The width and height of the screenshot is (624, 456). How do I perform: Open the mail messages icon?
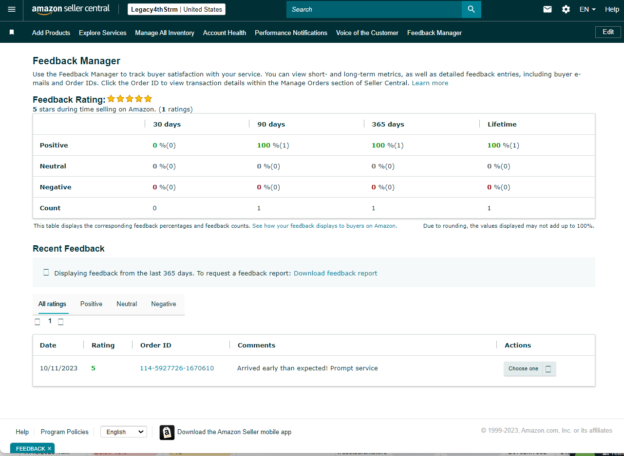548,9
